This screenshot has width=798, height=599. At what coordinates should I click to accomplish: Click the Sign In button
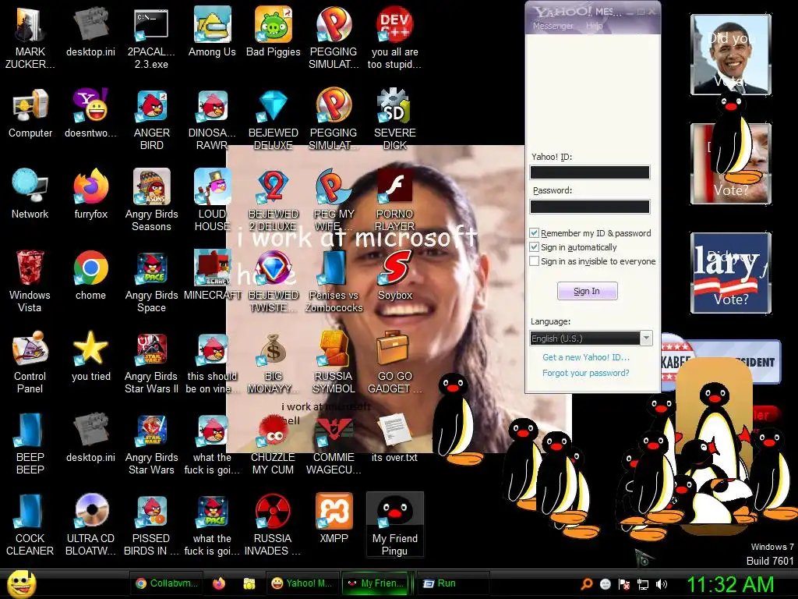click(x=587, y=291)
